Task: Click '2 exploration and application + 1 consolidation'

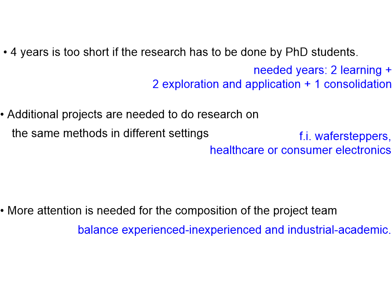Action: [x=272, y=84]
